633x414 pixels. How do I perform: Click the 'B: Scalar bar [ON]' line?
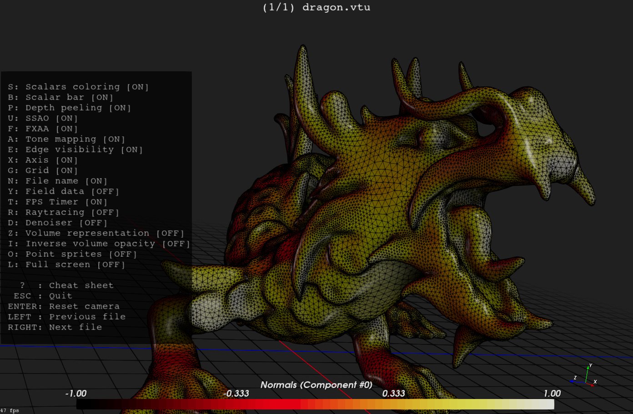pos(60,97)
